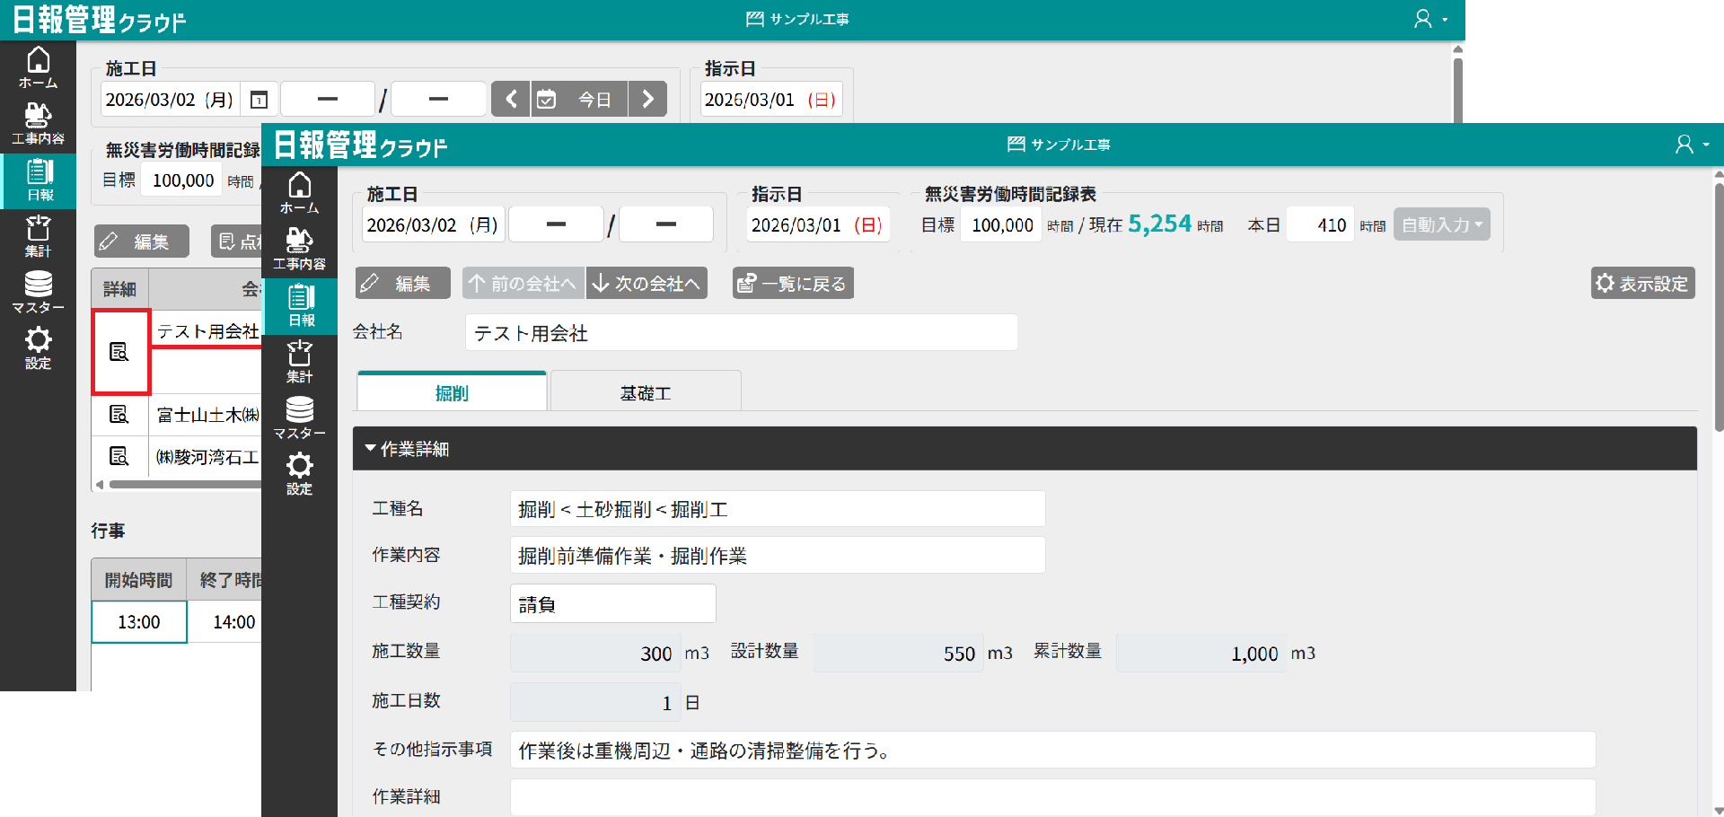Click the 一覧に戻る button
This screenshot has width=1724, height=817.
[792, 284]
